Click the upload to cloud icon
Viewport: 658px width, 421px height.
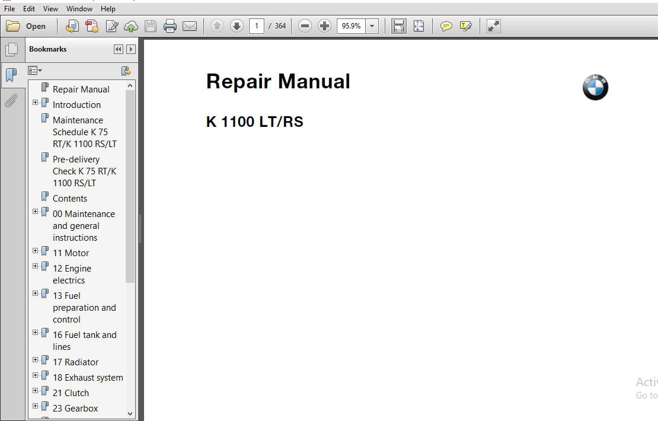click(x=131, y=27)
